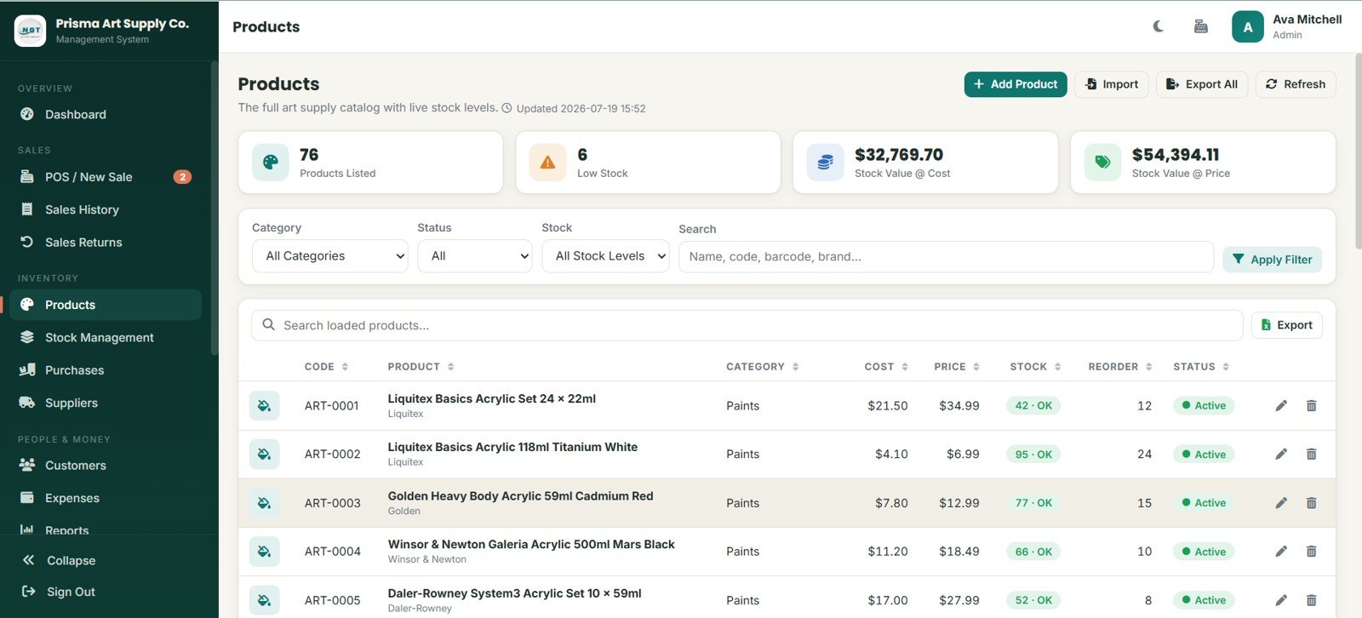Refresh the products list
The height and width of the screenshot is (618, 1362).
(x=1296, y=84)
